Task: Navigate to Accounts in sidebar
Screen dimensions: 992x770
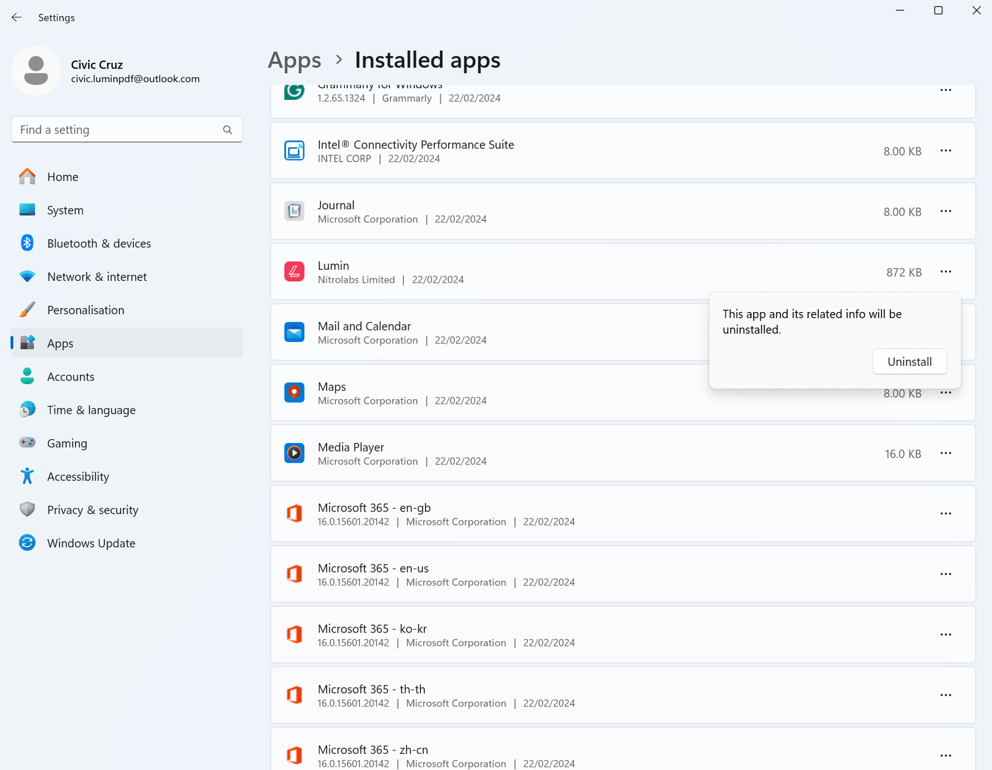Action: [70, 376]
